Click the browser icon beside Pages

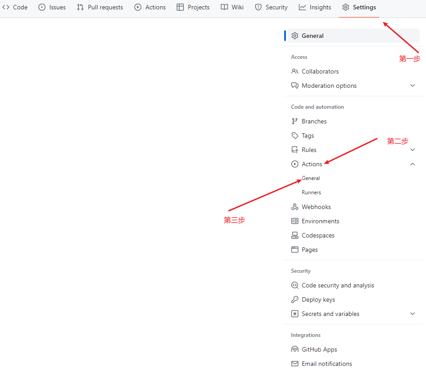pos(295,250)
